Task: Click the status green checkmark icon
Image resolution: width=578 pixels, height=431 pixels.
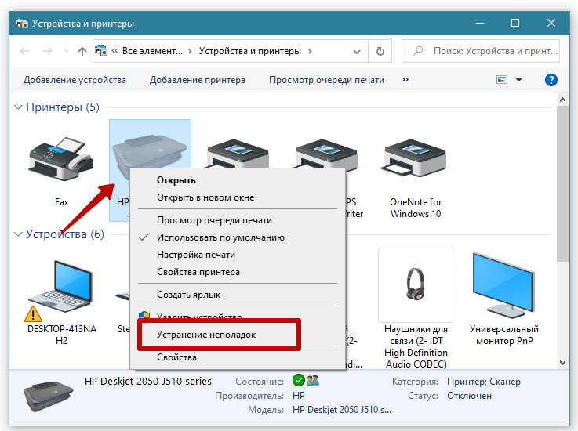Action: tap(299, 380)
